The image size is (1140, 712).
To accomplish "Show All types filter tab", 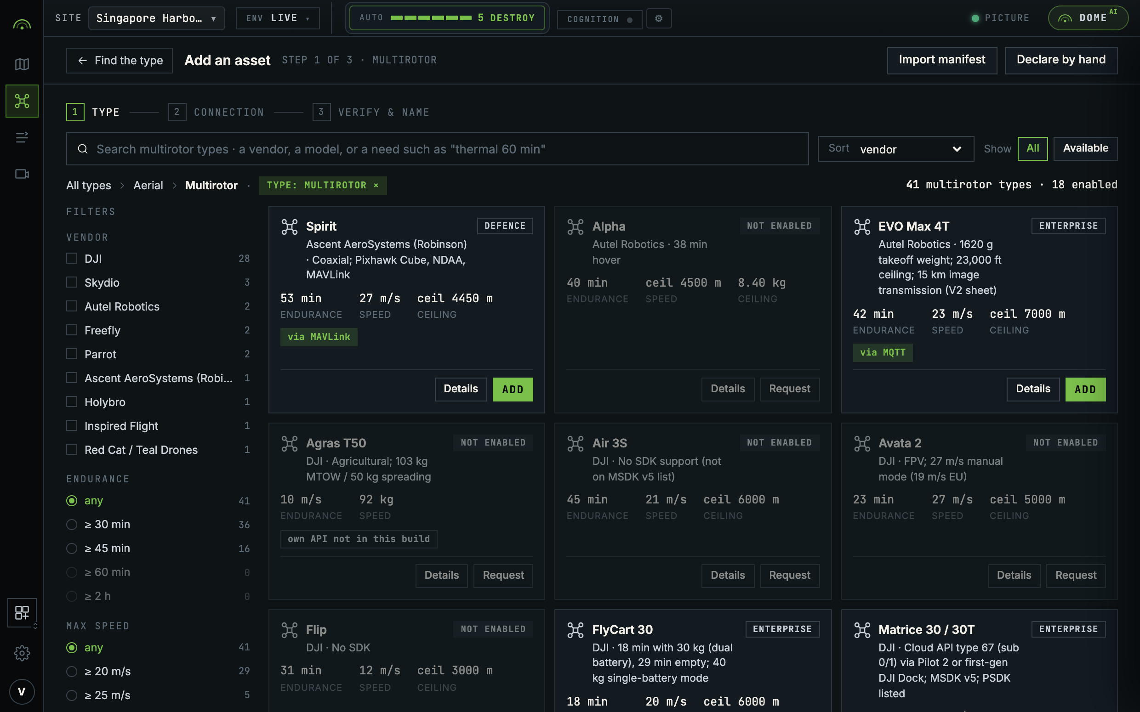I will click(x=1032, y=148).
